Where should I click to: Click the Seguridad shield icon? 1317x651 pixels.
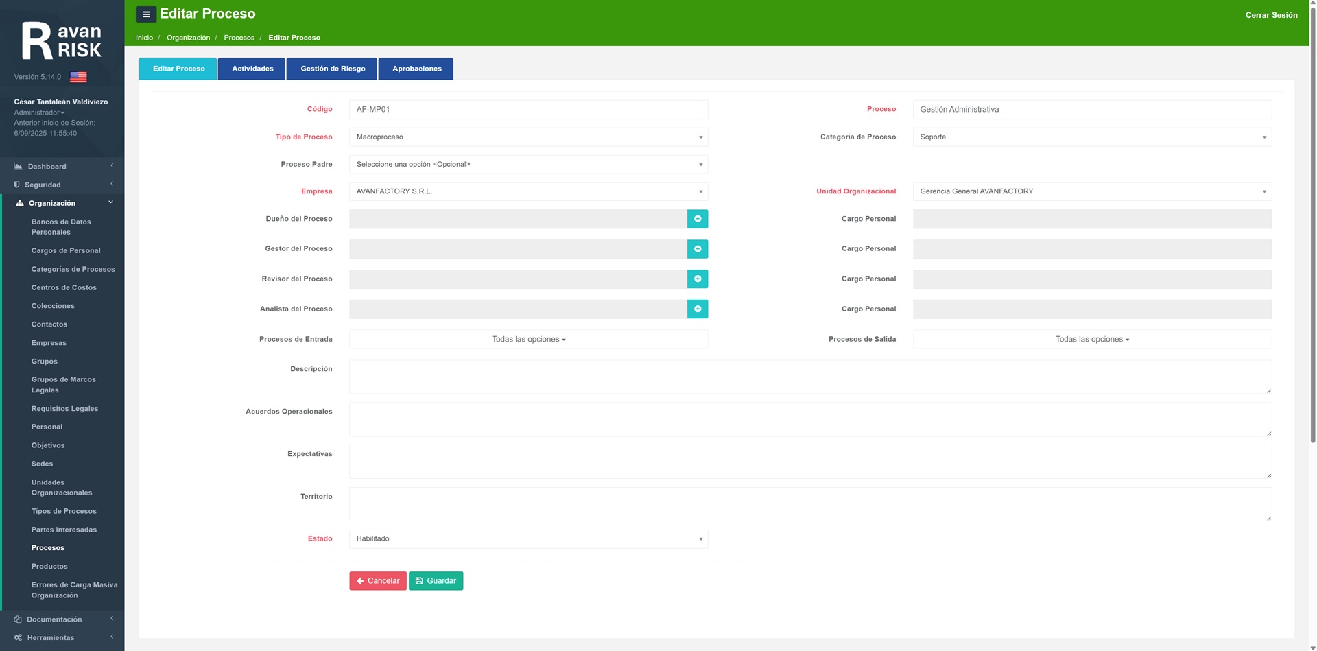pos(17,185)
